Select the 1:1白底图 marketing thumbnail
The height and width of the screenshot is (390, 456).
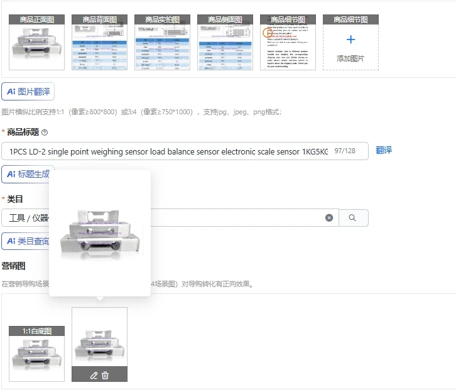point(36,354)
